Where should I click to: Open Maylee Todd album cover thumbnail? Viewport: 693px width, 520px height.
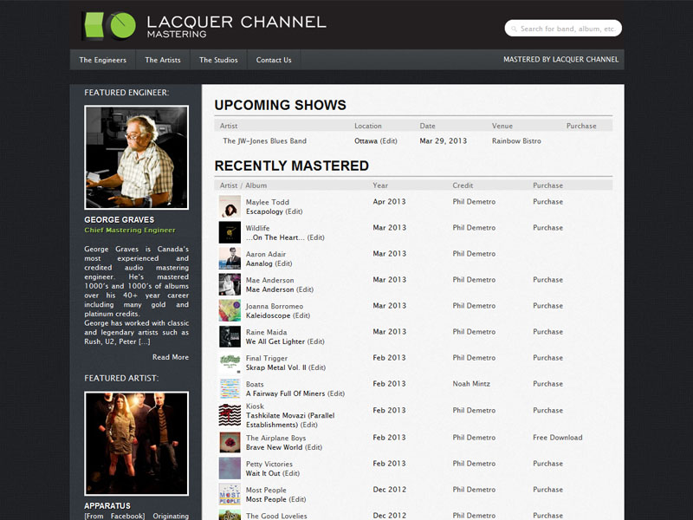(x=230, y=206)
